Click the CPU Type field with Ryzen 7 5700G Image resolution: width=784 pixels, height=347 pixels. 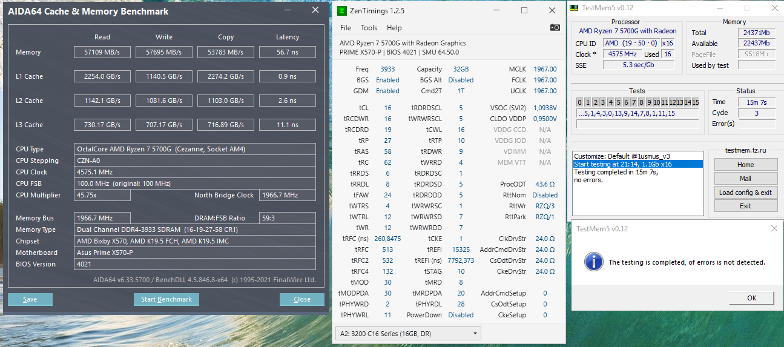(x=195, y=149)
